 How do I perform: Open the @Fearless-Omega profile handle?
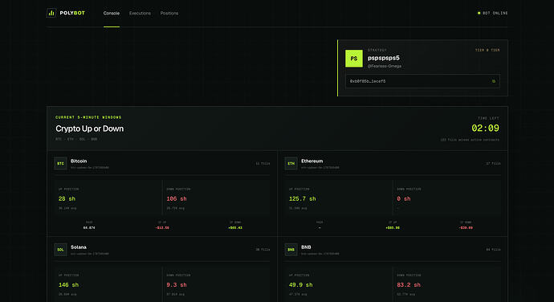click(385, 66)
